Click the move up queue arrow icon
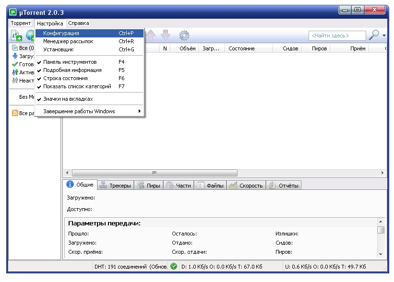Screen dimensions: 394x282 pyautogui.click(x=151, y=35)
